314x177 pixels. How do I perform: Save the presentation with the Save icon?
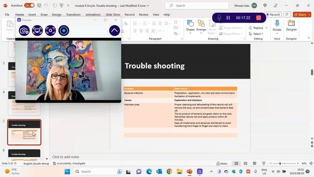pos(39,5)
